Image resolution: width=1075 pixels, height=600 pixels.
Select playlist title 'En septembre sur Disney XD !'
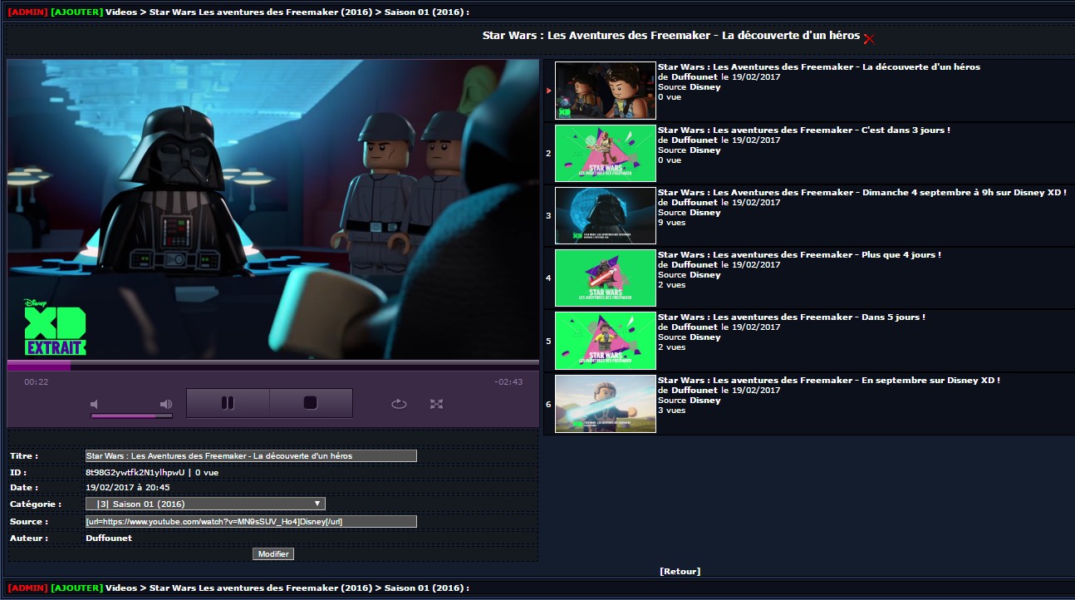tap(829, 380)
